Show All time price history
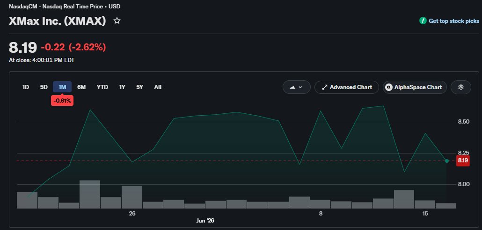This screenshot has width=482, height=230. tap(158, 87)
